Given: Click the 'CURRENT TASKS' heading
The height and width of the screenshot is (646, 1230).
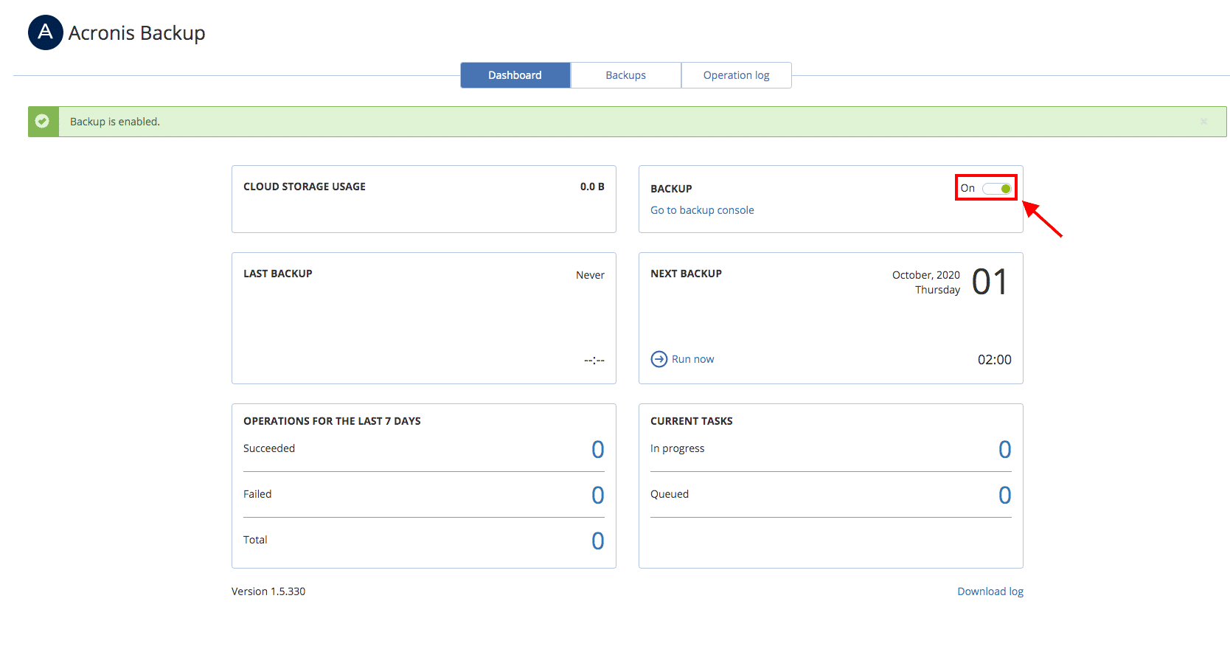Looking at the screenshot, I should coord(692,421).
